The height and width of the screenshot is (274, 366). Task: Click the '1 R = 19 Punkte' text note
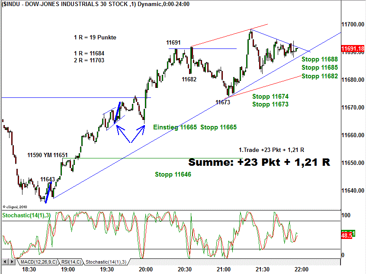[95, 38]
